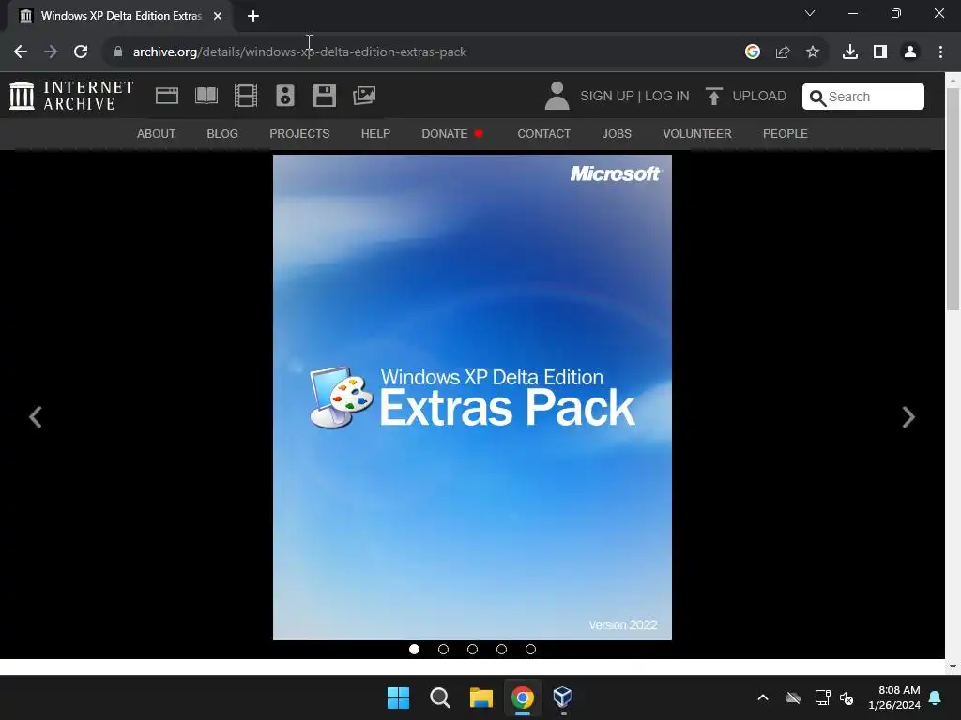Open the Texts book icon

coord(206,96)
